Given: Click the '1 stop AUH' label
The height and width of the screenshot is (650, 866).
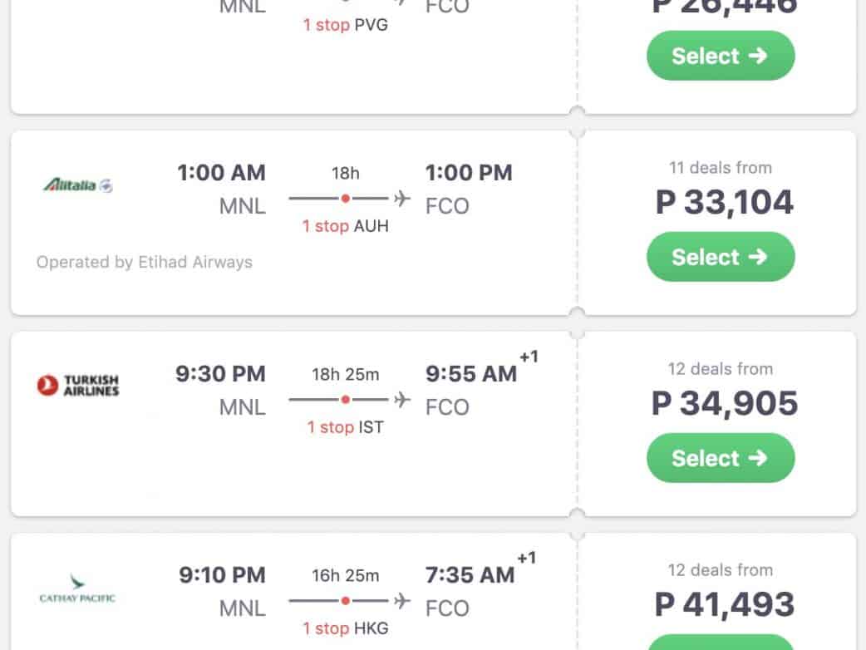Looking at the screenshot, I should click(345, 226).
